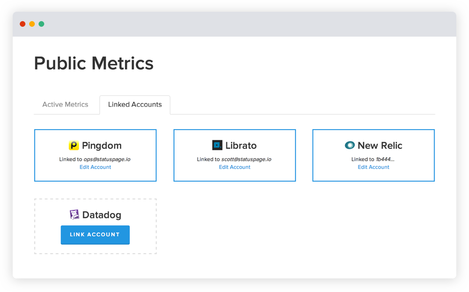Open the Pingdom integration card
The width and height of the screenshot is (469, 292).
[x=95, y=155]
